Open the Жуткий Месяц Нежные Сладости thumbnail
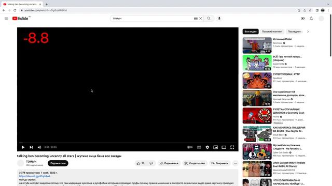 257,151
